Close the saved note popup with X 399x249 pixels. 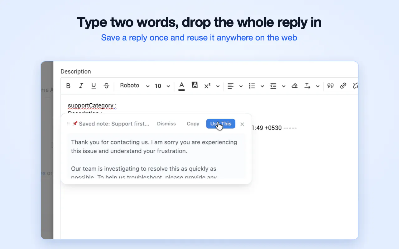(242, 124)
